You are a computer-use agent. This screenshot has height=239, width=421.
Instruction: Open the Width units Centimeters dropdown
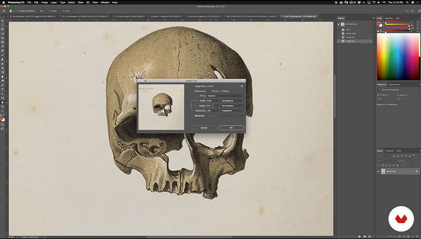(x=233, y=101)
